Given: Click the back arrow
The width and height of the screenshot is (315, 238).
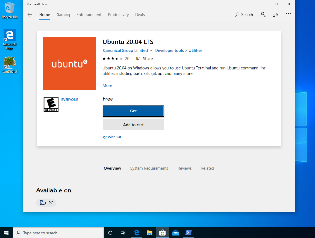Looking at the screenshot, I should point(30,14).
